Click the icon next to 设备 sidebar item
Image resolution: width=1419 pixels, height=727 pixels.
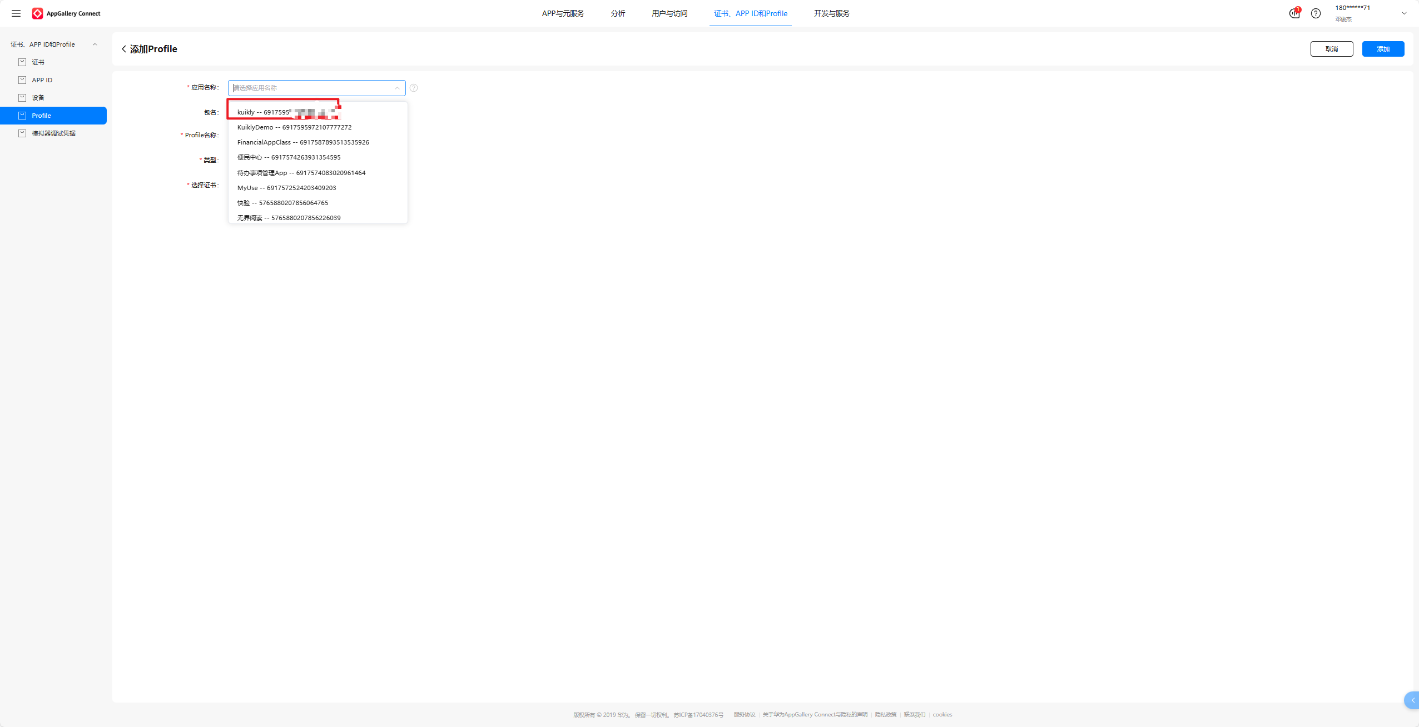[22, 98]
